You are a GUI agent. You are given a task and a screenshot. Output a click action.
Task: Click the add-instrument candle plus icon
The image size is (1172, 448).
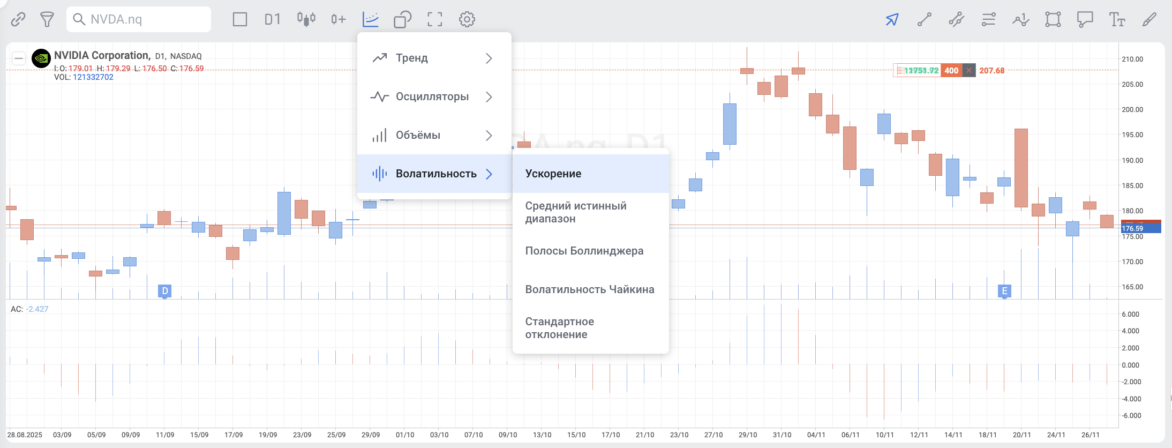tap(339, 19)
